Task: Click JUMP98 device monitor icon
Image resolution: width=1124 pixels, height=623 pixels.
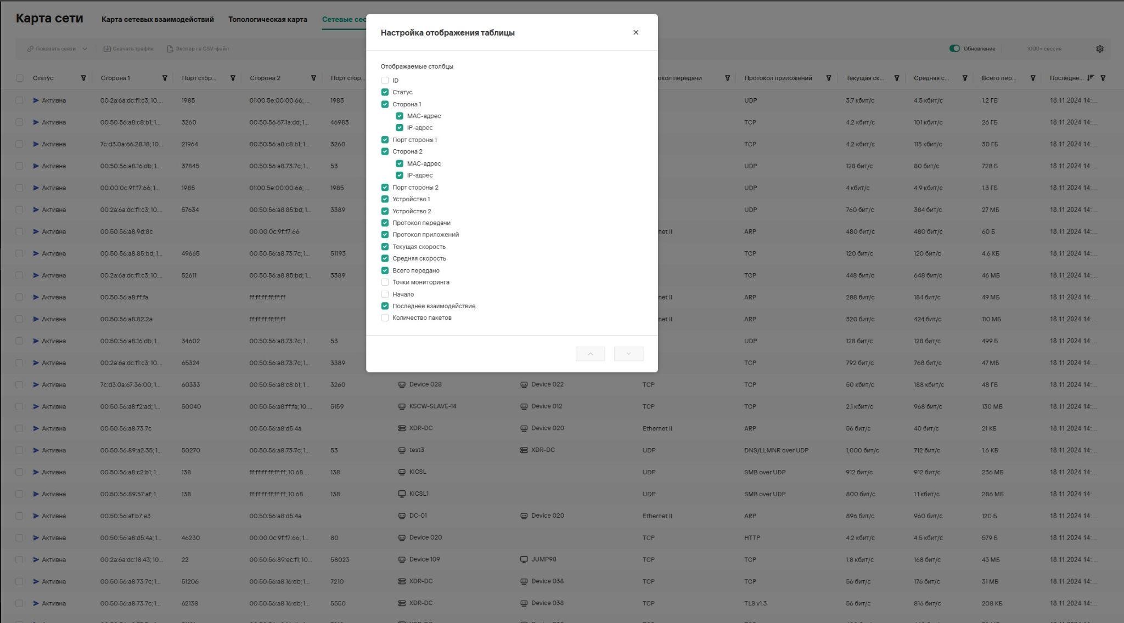Action: (x=524, y=559)
